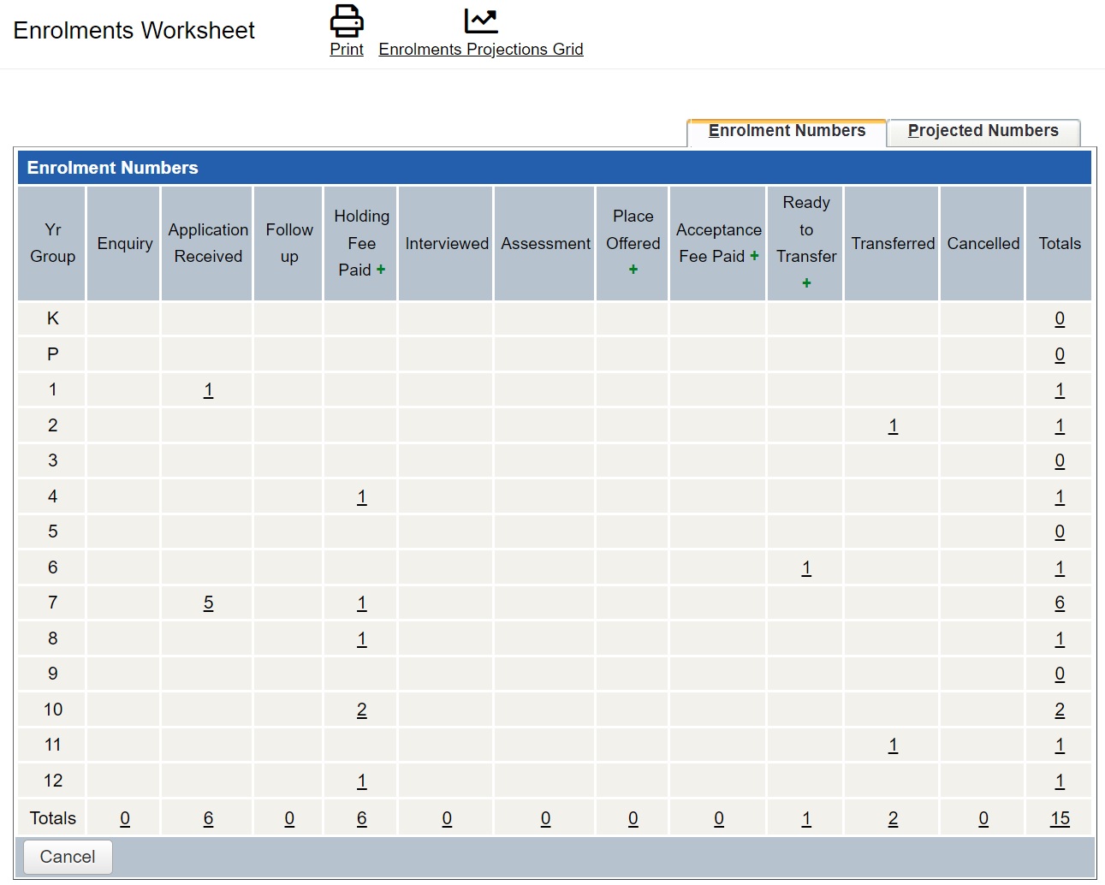Expand the Ready to Transfer column breakdown
The image size is (1105, 885).
tap(805, 282)
